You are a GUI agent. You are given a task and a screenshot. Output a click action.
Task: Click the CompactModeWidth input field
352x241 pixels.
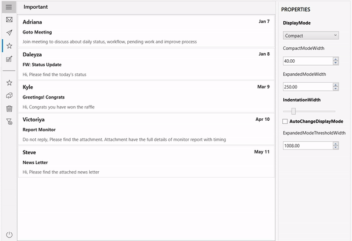click(x=306, y=61)
